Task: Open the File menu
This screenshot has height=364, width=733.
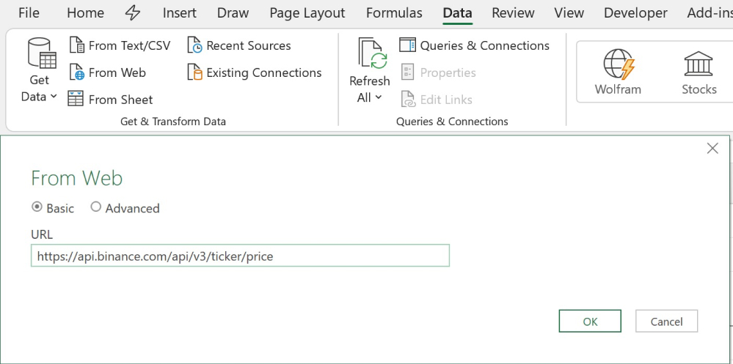Action: [29, 13]
